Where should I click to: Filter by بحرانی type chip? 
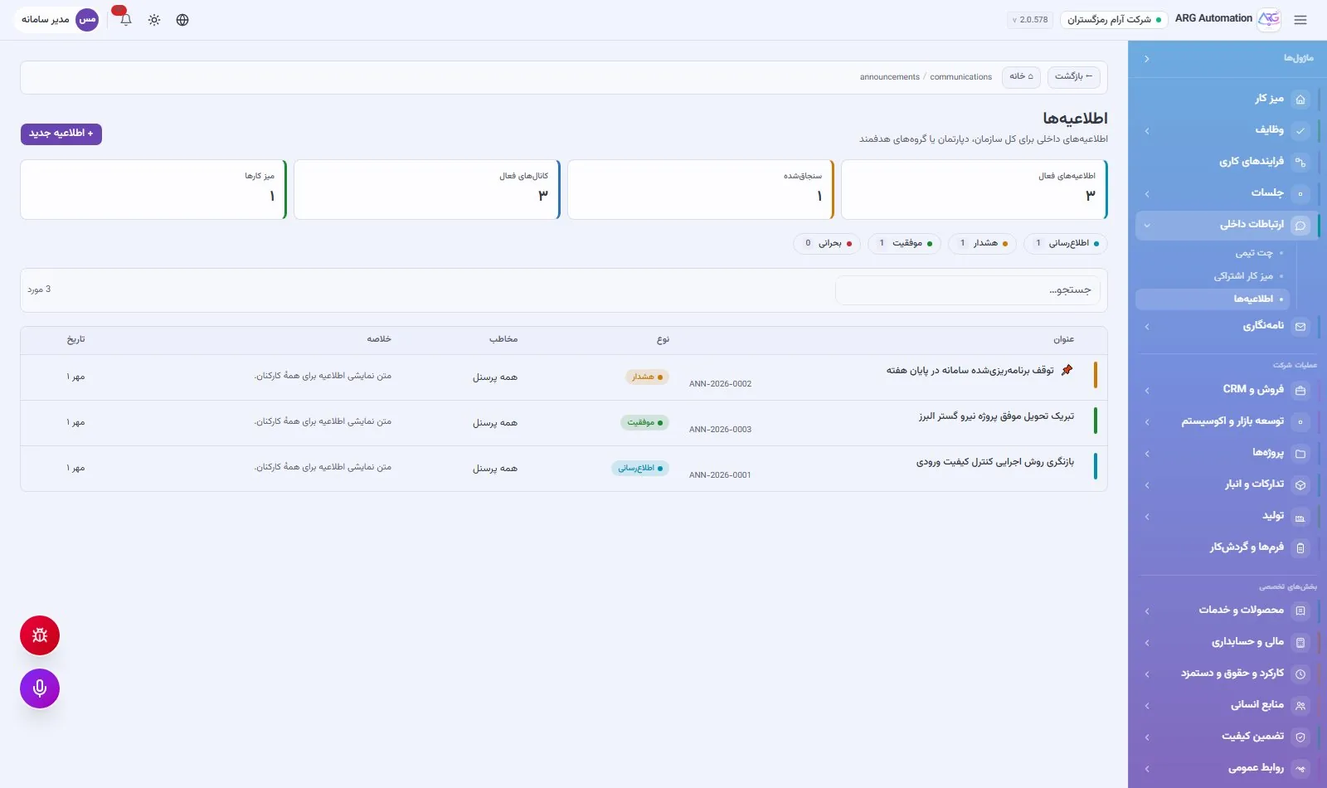[827, 243]
